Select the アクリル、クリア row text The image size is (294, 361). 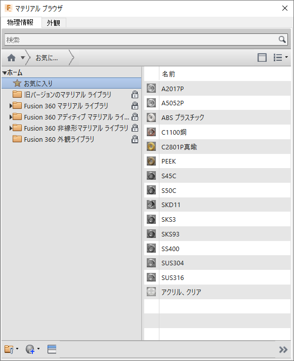(x=181, y=292)
